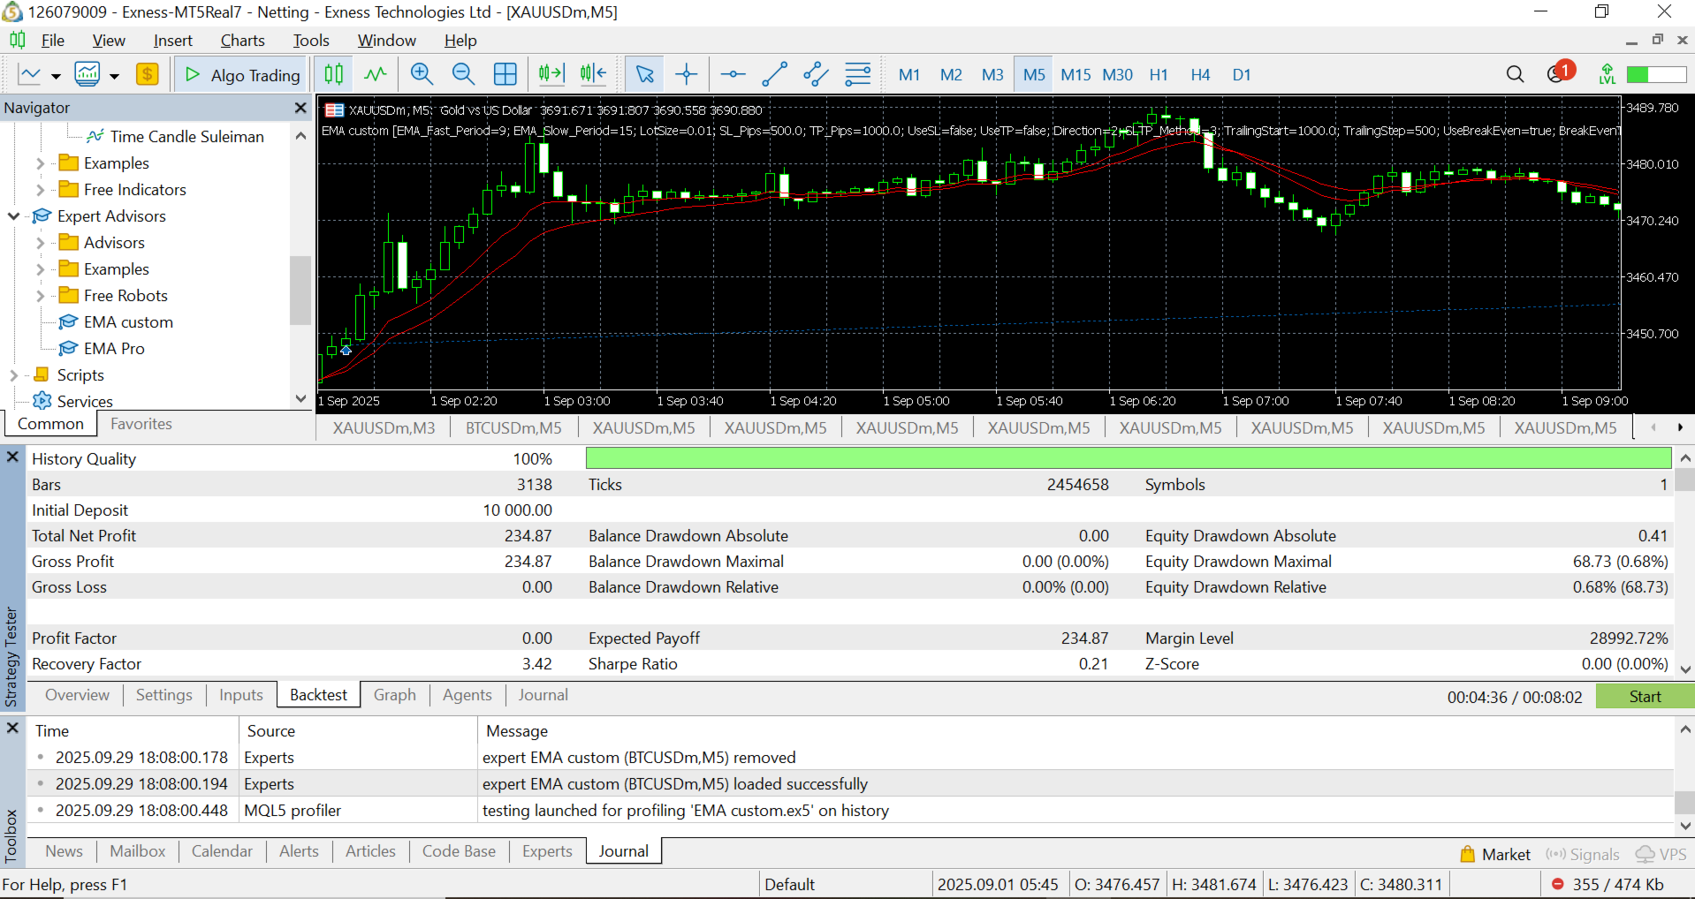Switch to the Graph tab

pyautogui.click(x=394, y=695)
